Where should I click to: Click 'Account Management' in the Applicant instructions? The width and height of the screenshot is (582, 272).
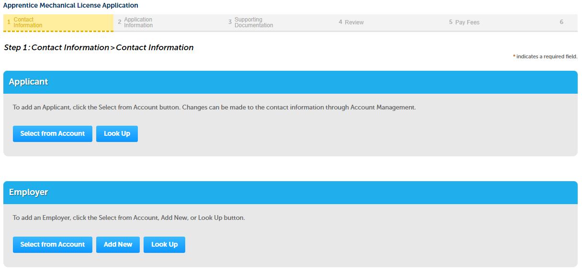[x=383, y=108]
